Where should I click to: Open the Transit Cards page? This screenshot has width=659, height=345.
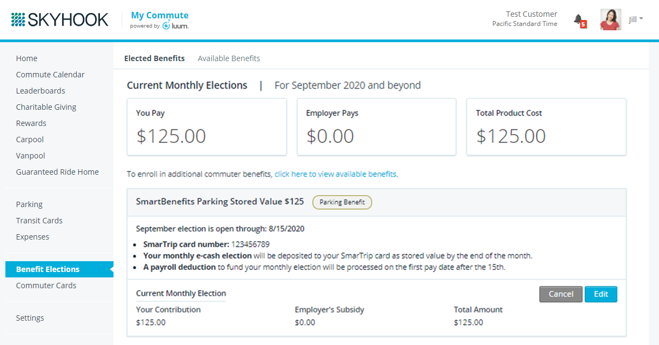click(x=39, y=221)
